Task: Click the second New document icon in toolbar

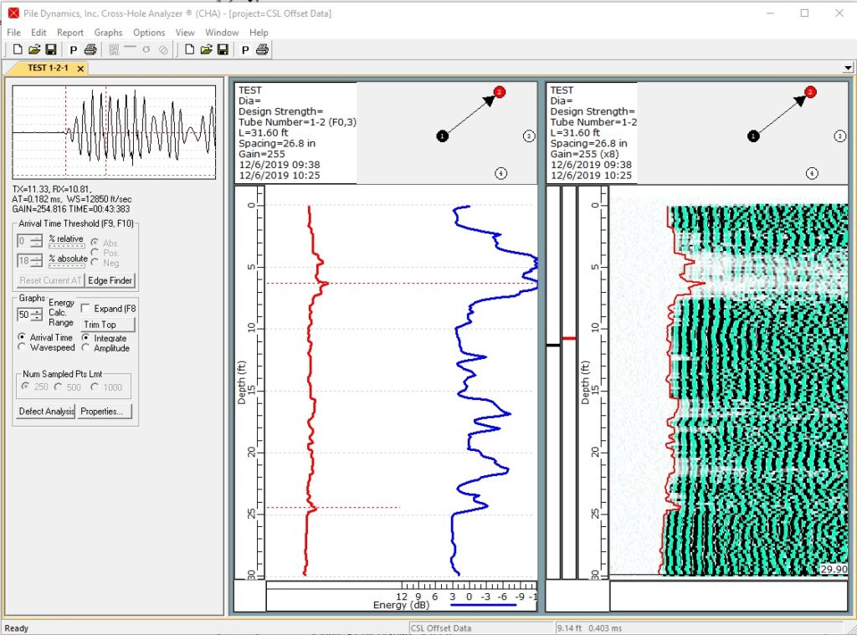Action: point(189,49)
